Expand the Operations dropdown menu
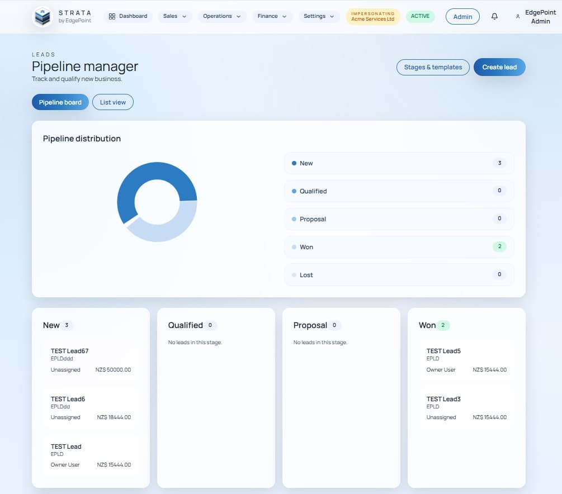Viewport: 562px width, 494px height. [222, 16]
